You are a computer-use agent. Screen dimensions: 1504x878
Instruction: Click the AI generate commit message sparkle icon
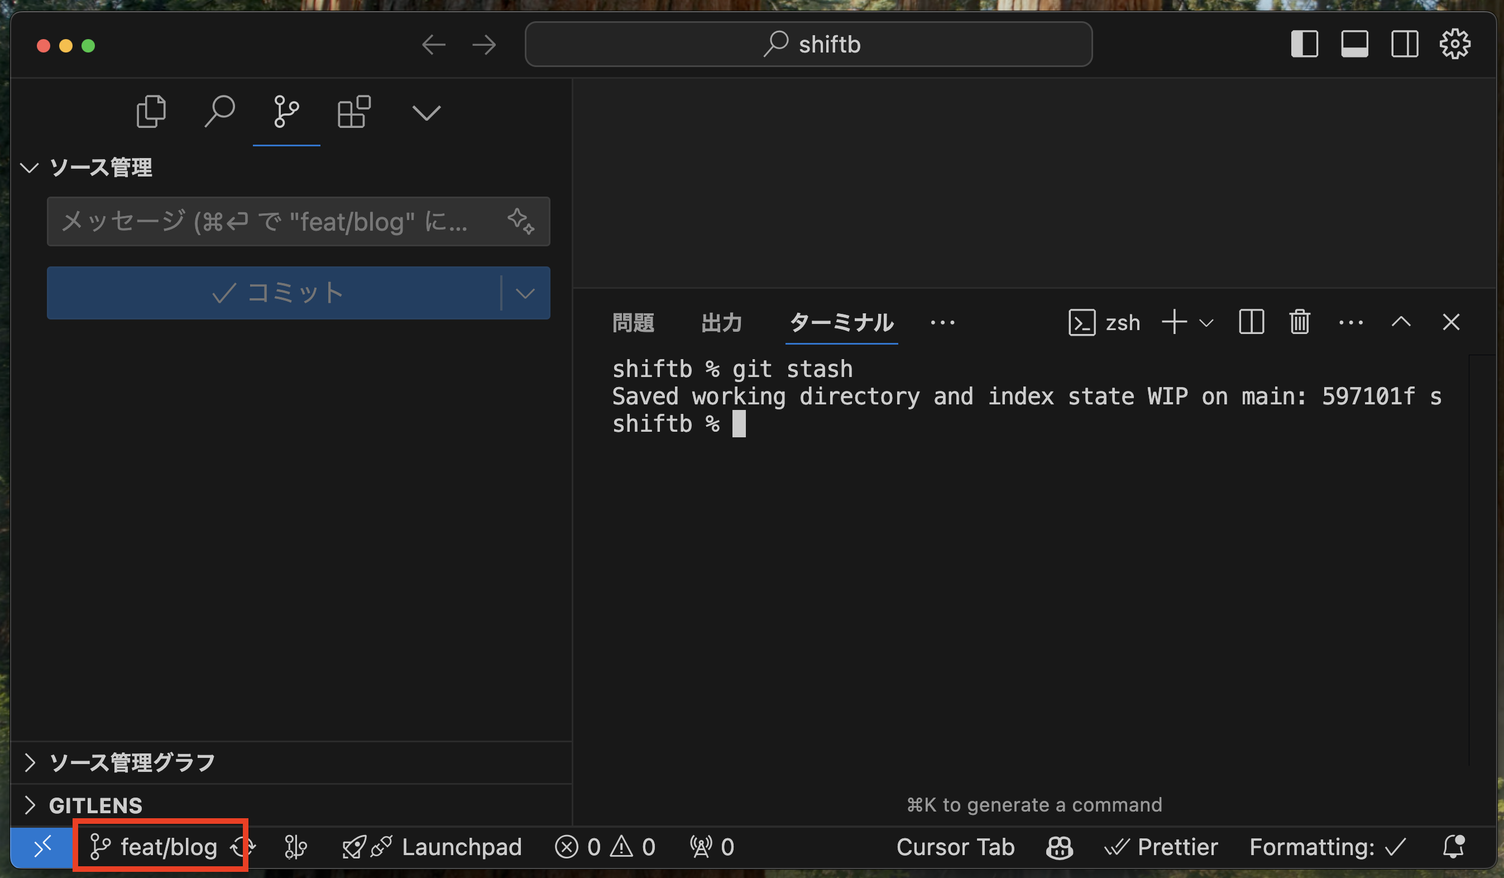(520, 222)
